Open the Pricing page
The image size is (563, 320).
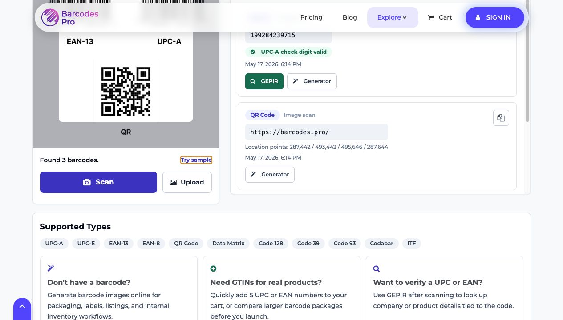point(311,17)
